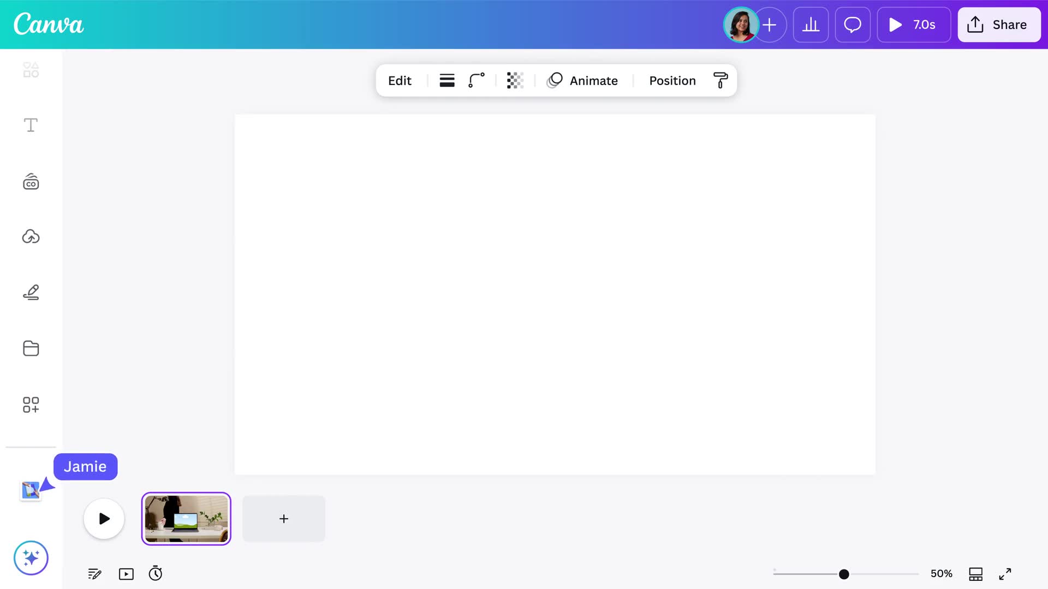Launch Magic assistant sparkle button
1048x589 pixels.
pos(31,558)
